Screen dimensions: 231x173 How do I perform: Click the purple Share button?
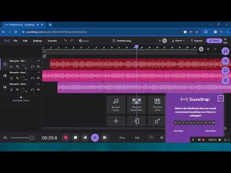[x=214, y=41]
